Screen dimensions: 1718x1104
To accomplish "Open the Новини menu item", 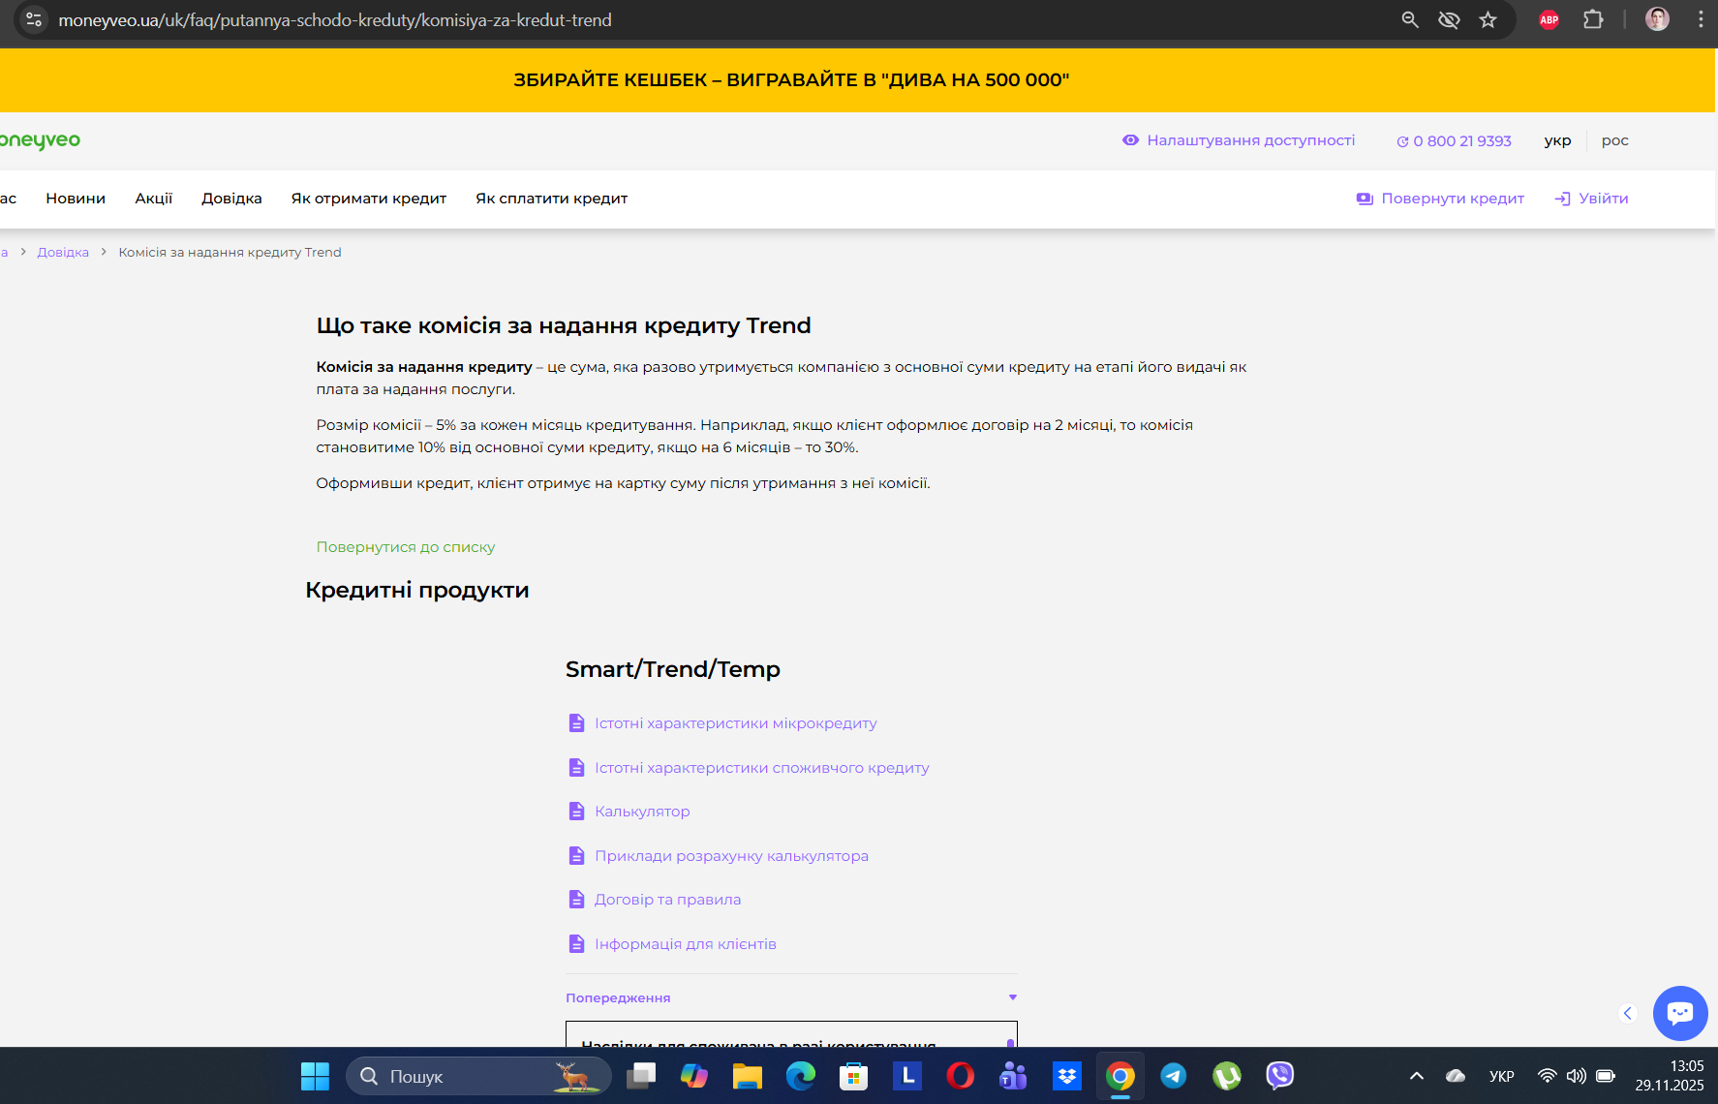I will click(76, 199).
